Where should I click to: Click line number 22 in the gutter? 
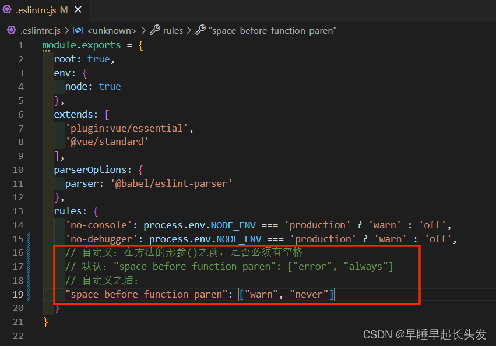click(18, 336)
